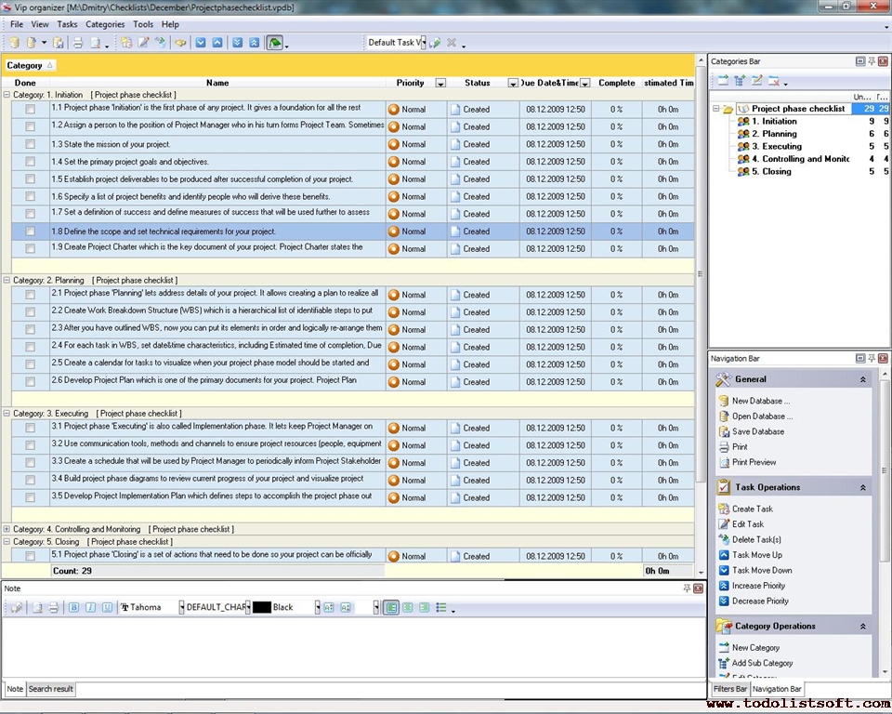Viewport: 892px width, 714px height.
Task: Check the Done box for task 5.1 Closing
Action: (30, 555)
